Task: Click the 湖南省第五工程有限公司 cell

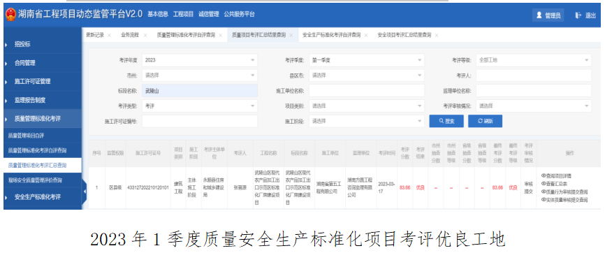Action: click(x=330, y=188)
